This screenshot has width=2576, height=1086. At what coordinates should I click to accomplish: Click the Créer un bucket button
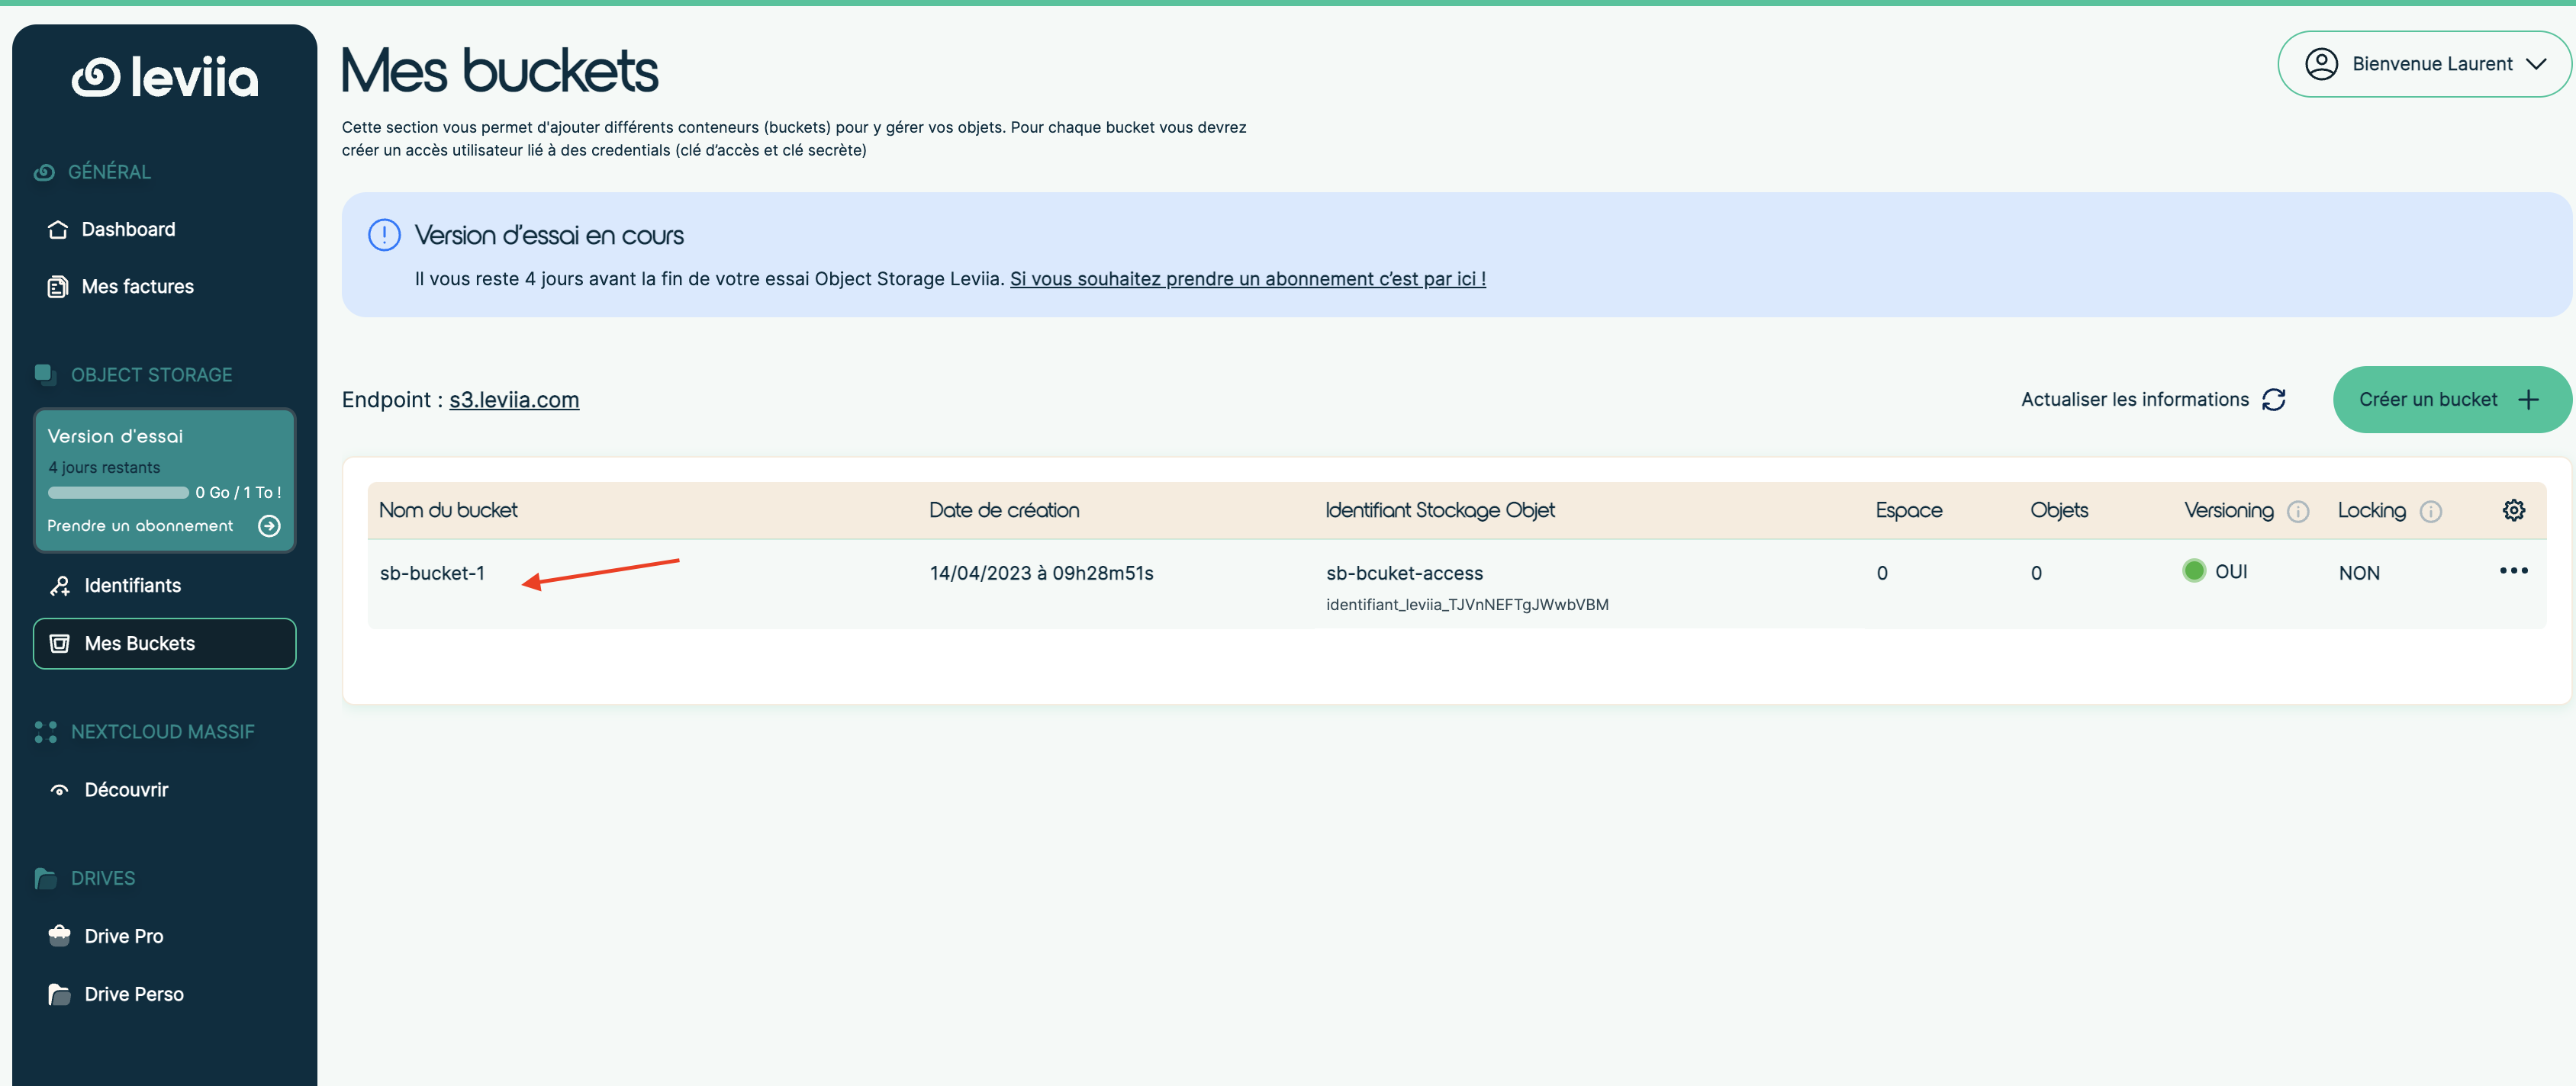[2451, 399]
